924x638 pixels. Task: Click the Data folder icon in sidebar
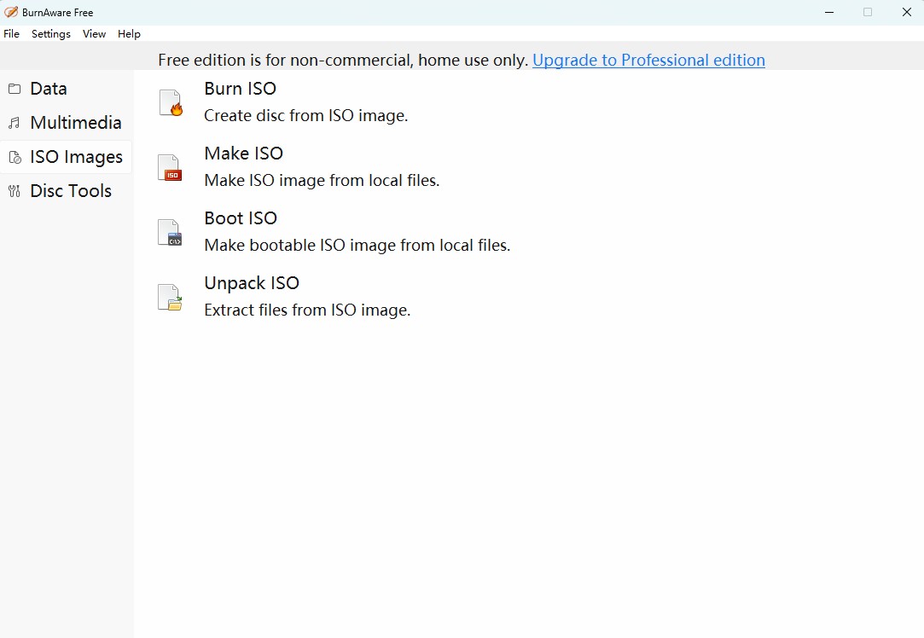(15, 89)
